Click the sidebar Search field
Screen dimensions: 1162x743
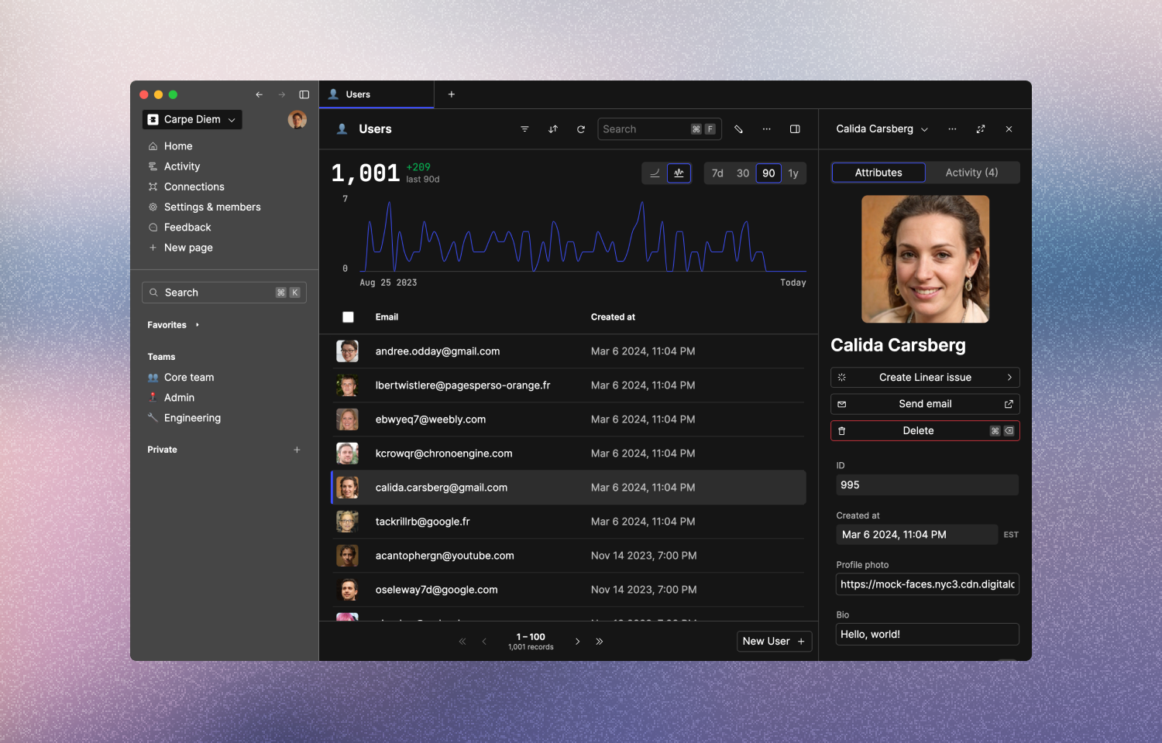pos(224,293)
